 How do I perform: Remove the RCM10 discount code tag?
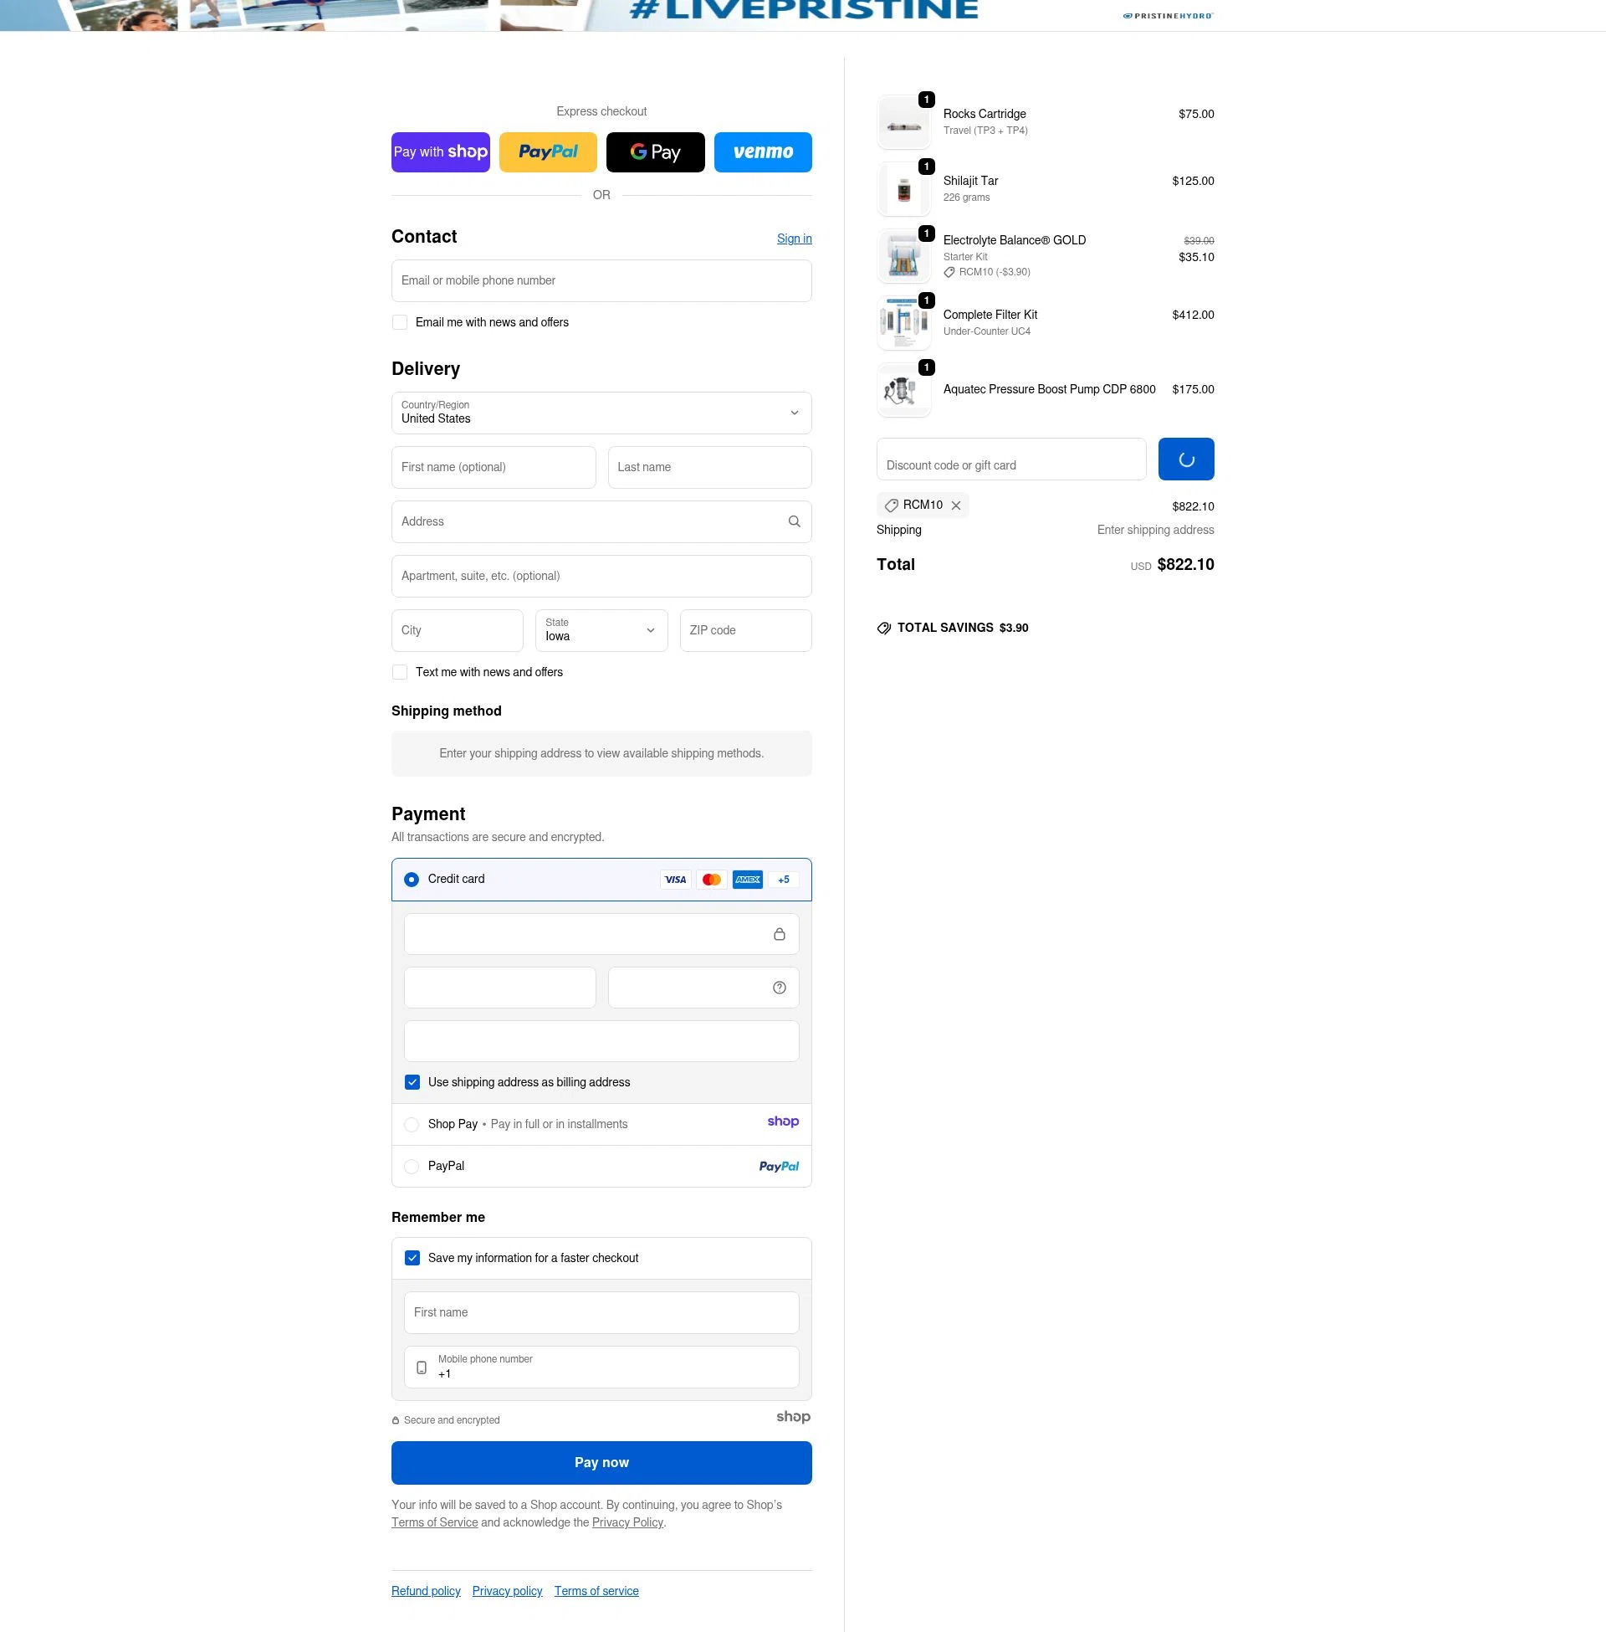click(957, 505)
